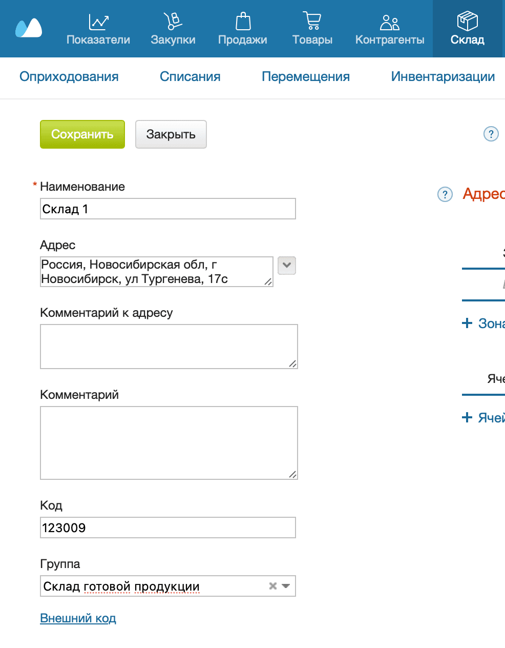Clear the Группа selection with the X

tap(272, 586)
